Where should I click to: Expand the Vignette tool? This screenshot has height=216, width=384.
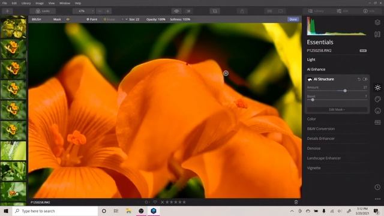tap(314, 168)
